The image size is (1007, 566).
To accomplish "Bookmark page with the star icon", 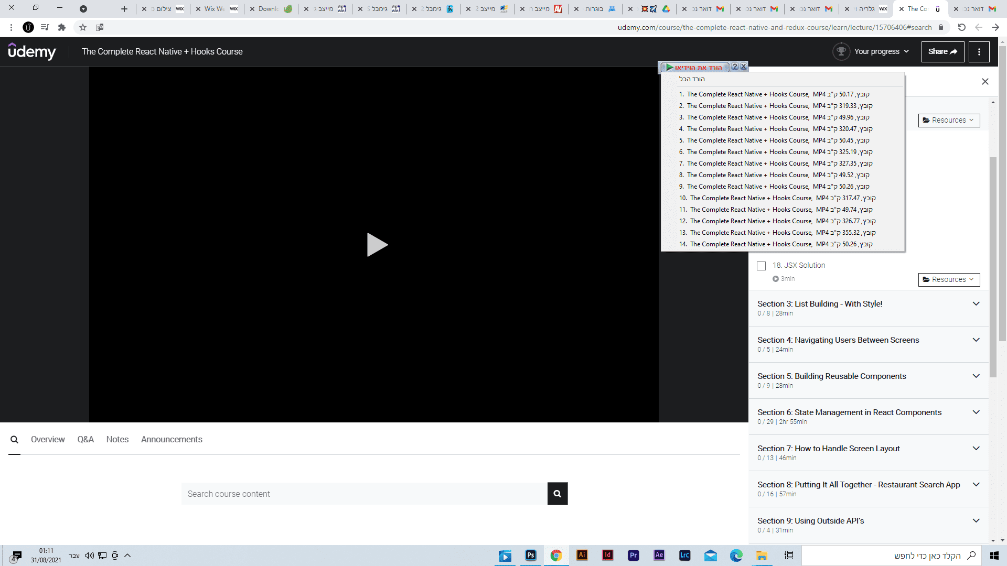I will click(83, 27).
